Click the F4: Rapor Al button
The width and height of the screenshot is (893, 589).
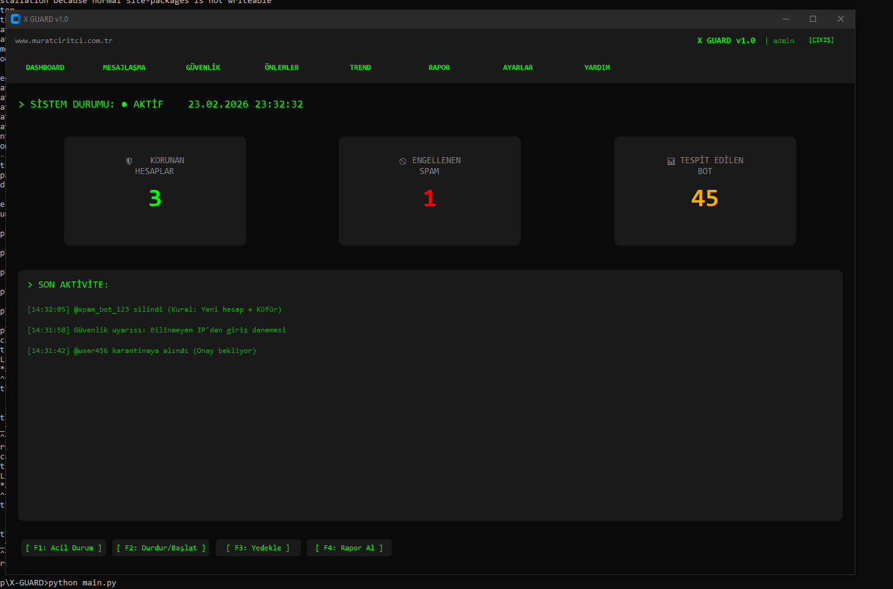point(349,548)
